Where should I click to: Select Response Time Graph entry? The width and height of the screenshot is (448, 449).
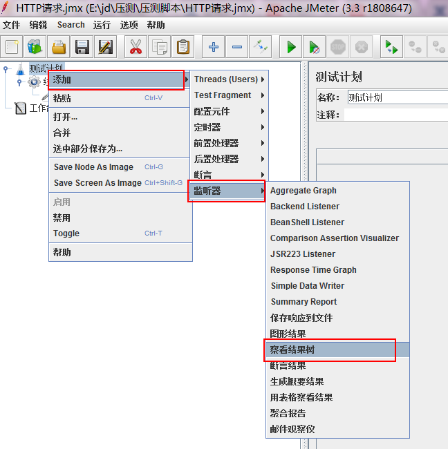click(x=337, y=269)
